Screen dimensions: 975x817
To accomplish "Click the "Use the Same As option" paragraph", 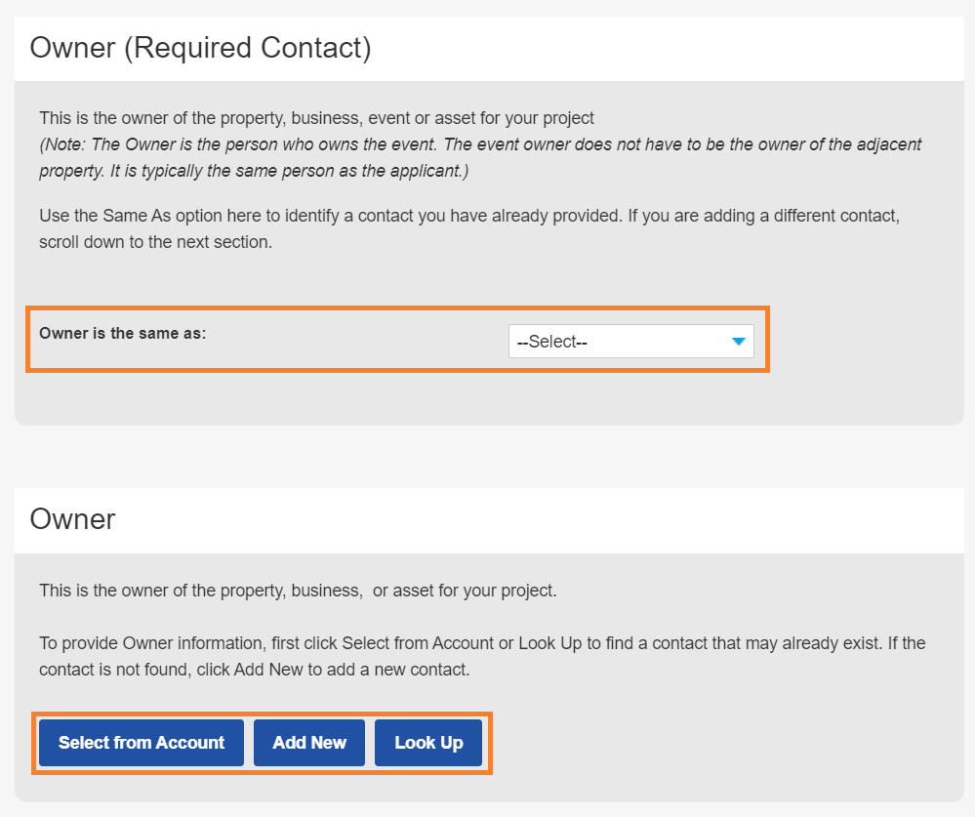I will click(468, 216).
